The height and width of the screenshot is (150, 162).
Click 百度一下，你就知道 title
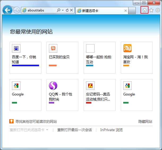(x=24, y=60)
